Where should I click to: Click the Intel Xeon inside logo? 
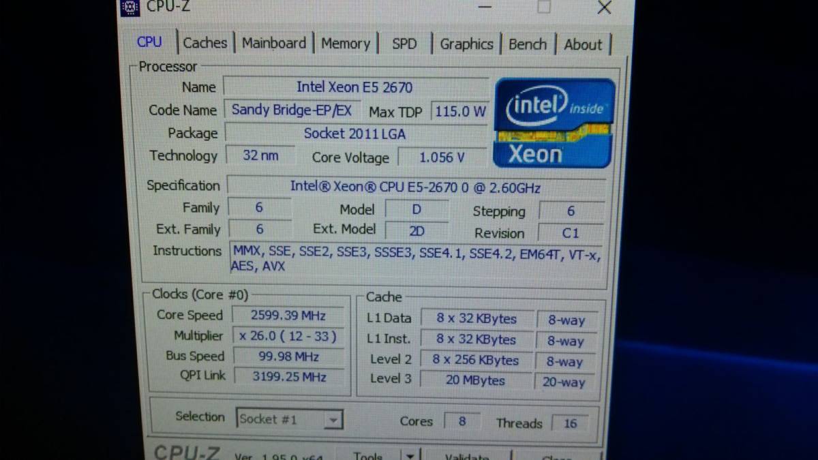tap(554, 123)
